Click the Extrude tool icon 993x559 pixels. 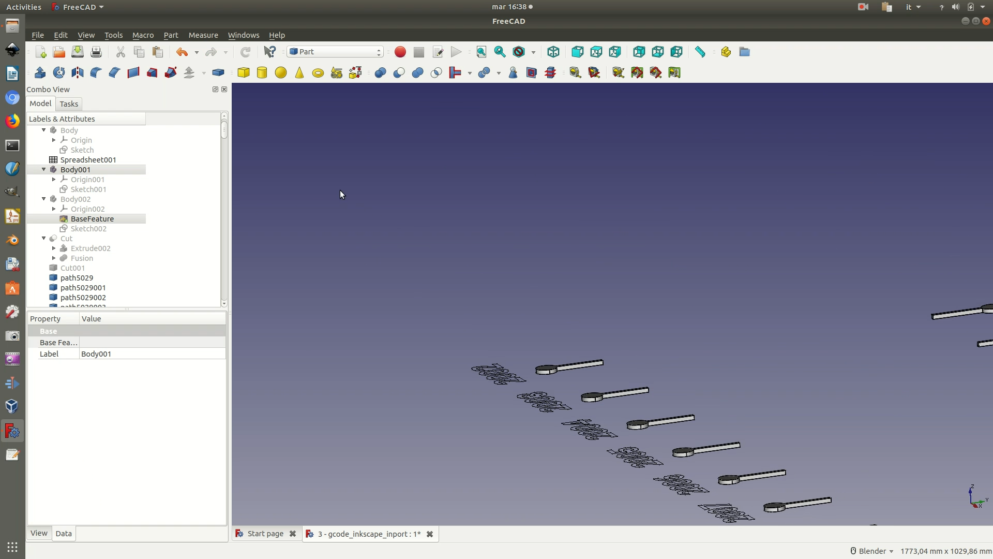pyautogui.click(x=40, y=72)
